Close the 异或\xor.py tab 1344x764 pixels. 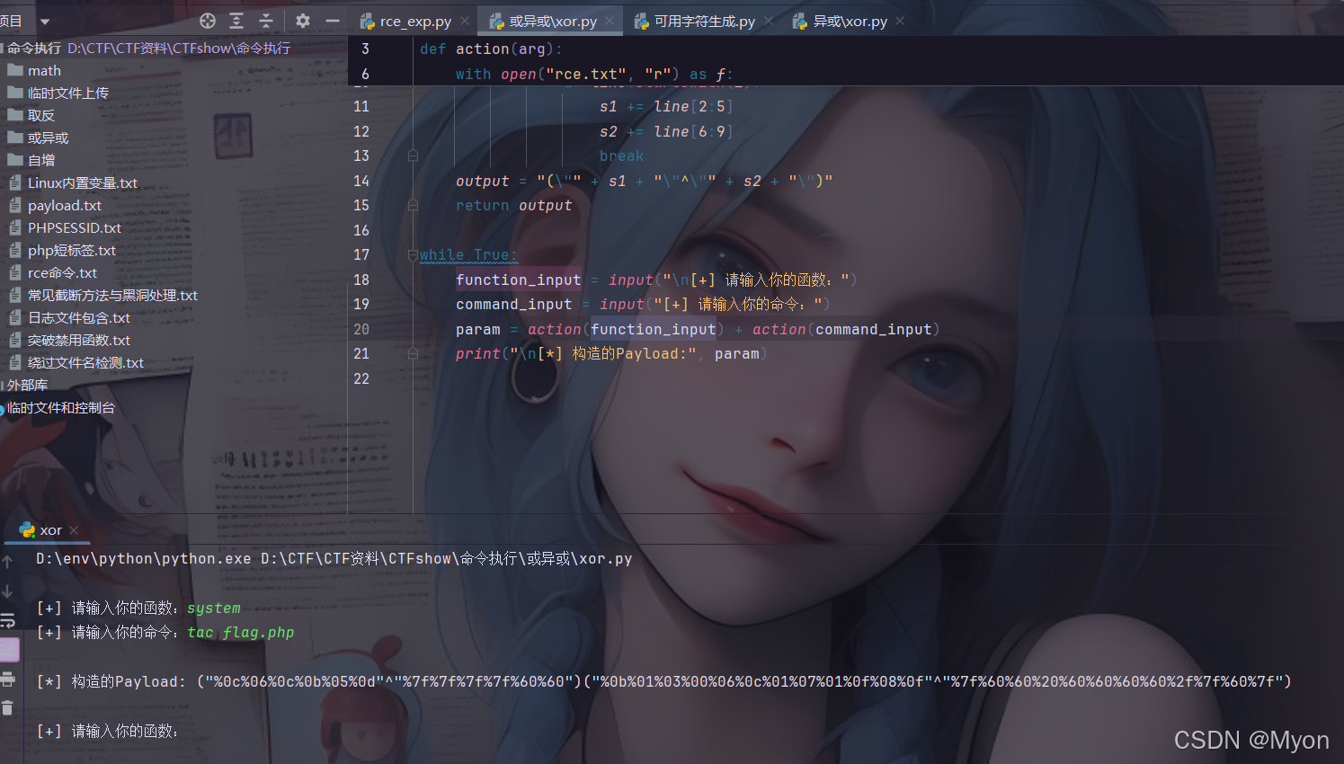(x=900, y=21)
